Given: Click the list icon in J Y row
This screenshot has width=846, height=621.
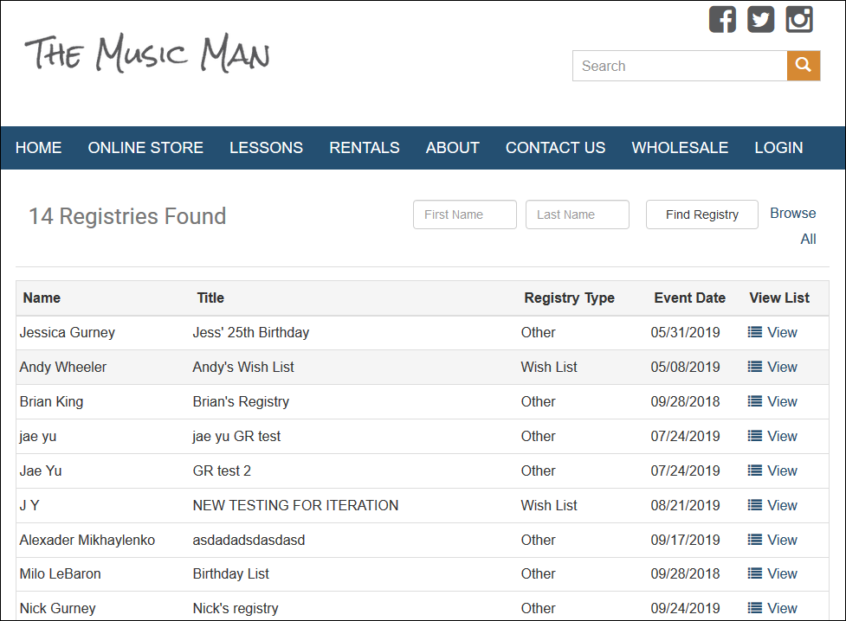Looking at the screenshot, I should click(x=755, y=505).
